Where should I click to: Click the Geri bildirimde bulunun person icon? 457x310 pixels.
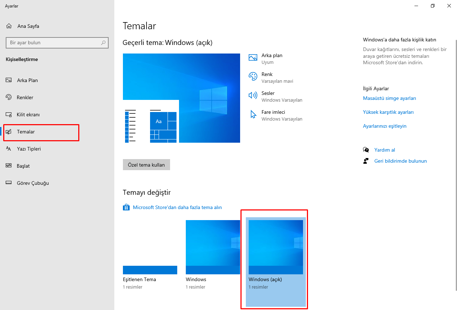[x=366, y=161]
